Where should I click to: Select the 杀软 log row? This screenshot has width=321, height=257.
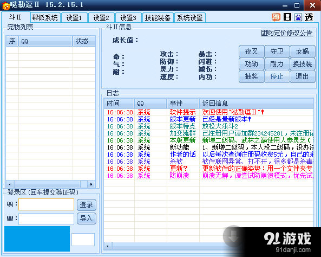pos(209,162)
